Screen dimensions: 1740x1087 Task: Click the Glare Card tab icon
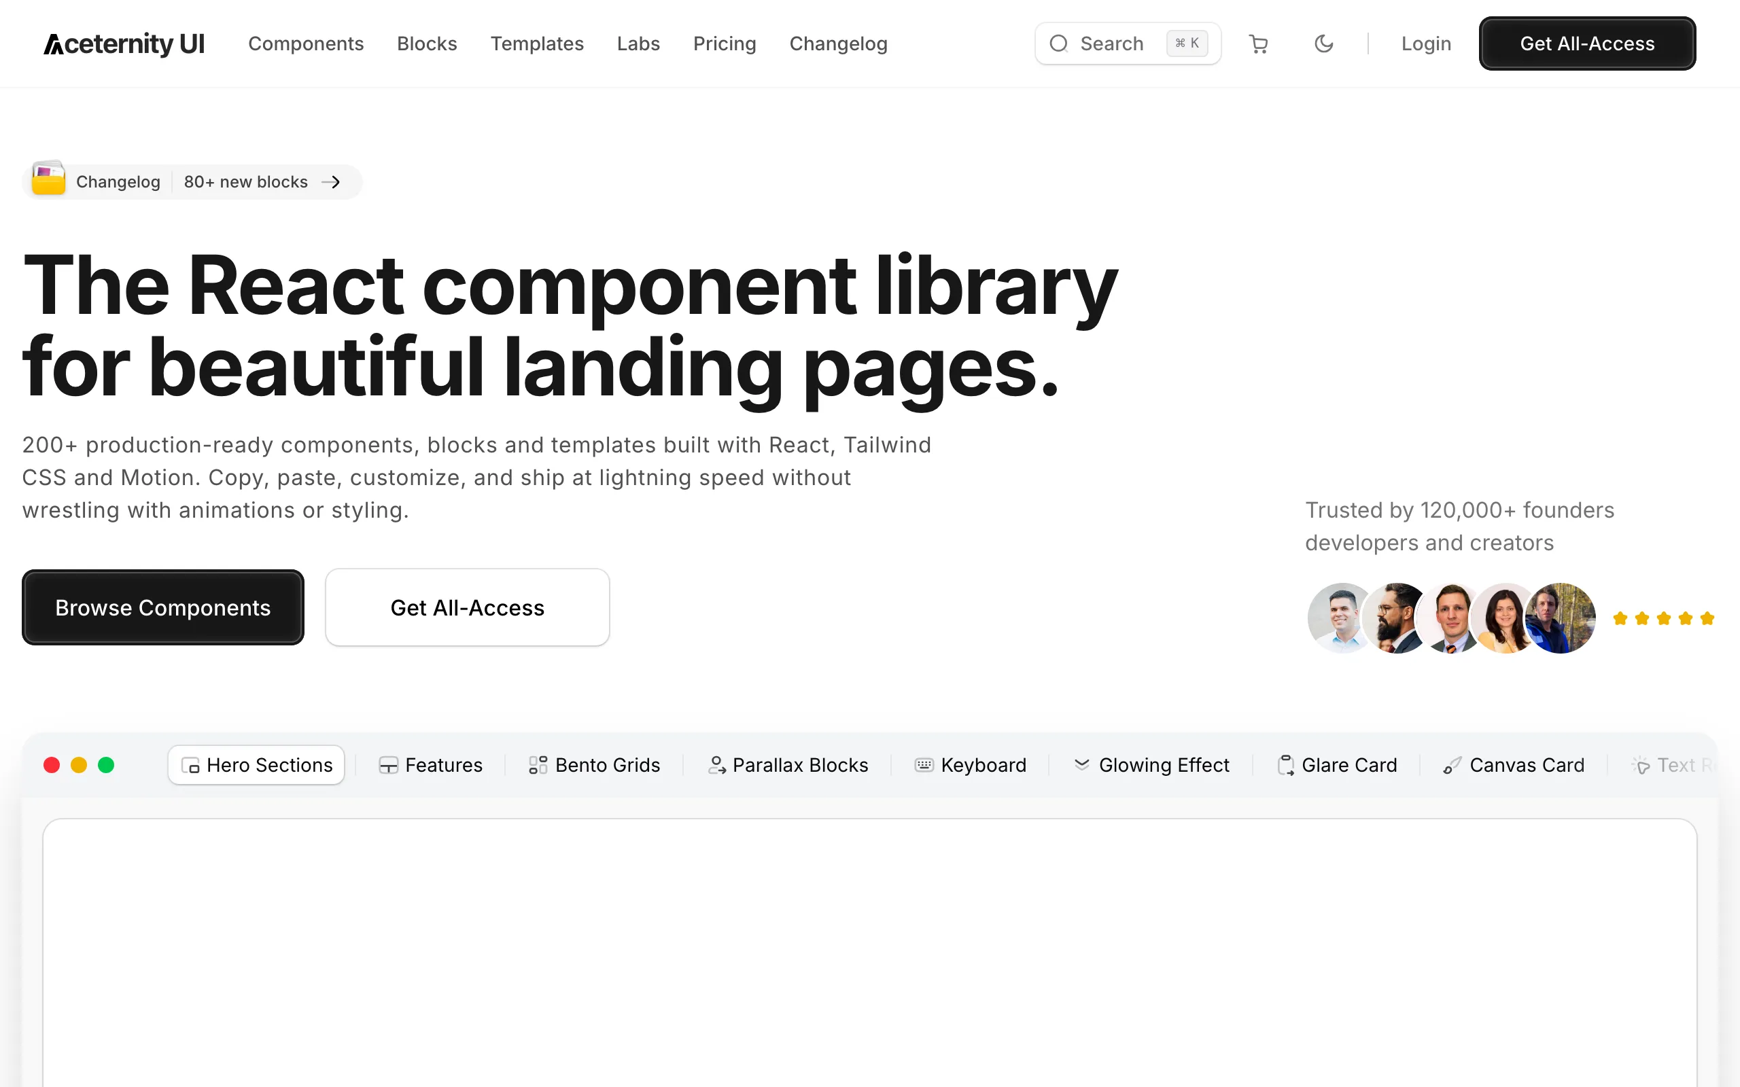[x=1285, y=766]
